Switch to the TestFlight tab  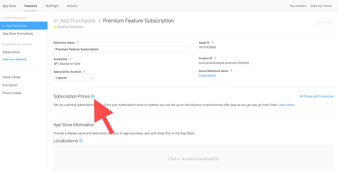point(52,6)
